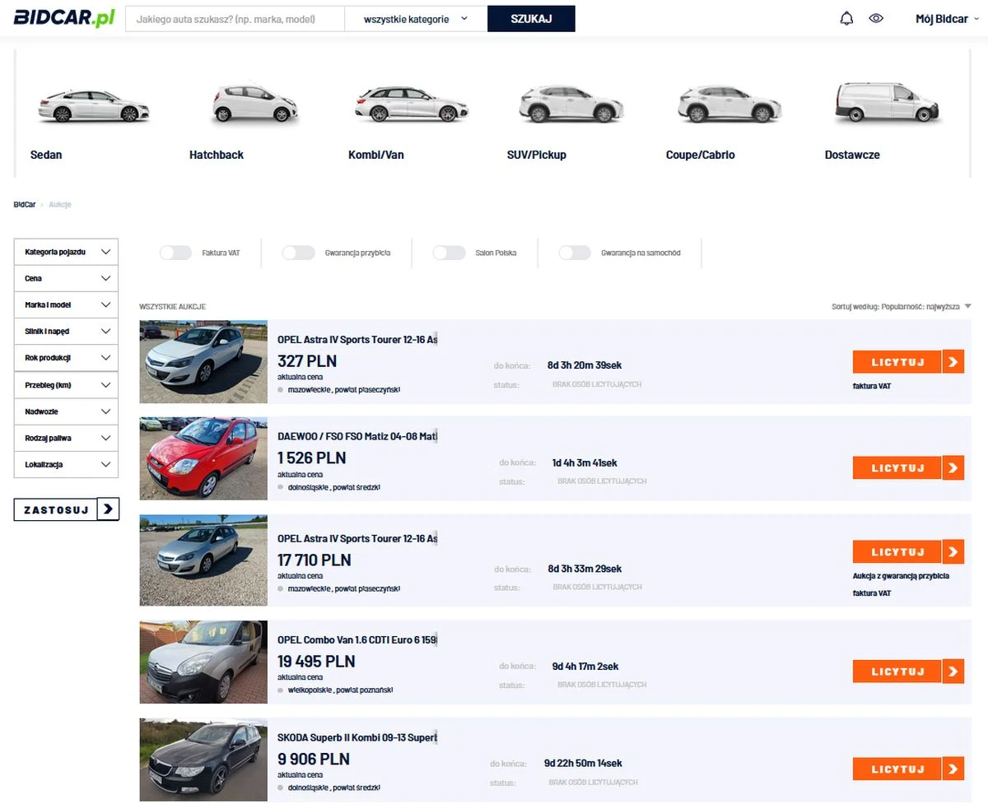988x804 pixels.
Task: Click the arrow beside LICYTUJ for Daewoo Matiz
Action: pos(953,467)
